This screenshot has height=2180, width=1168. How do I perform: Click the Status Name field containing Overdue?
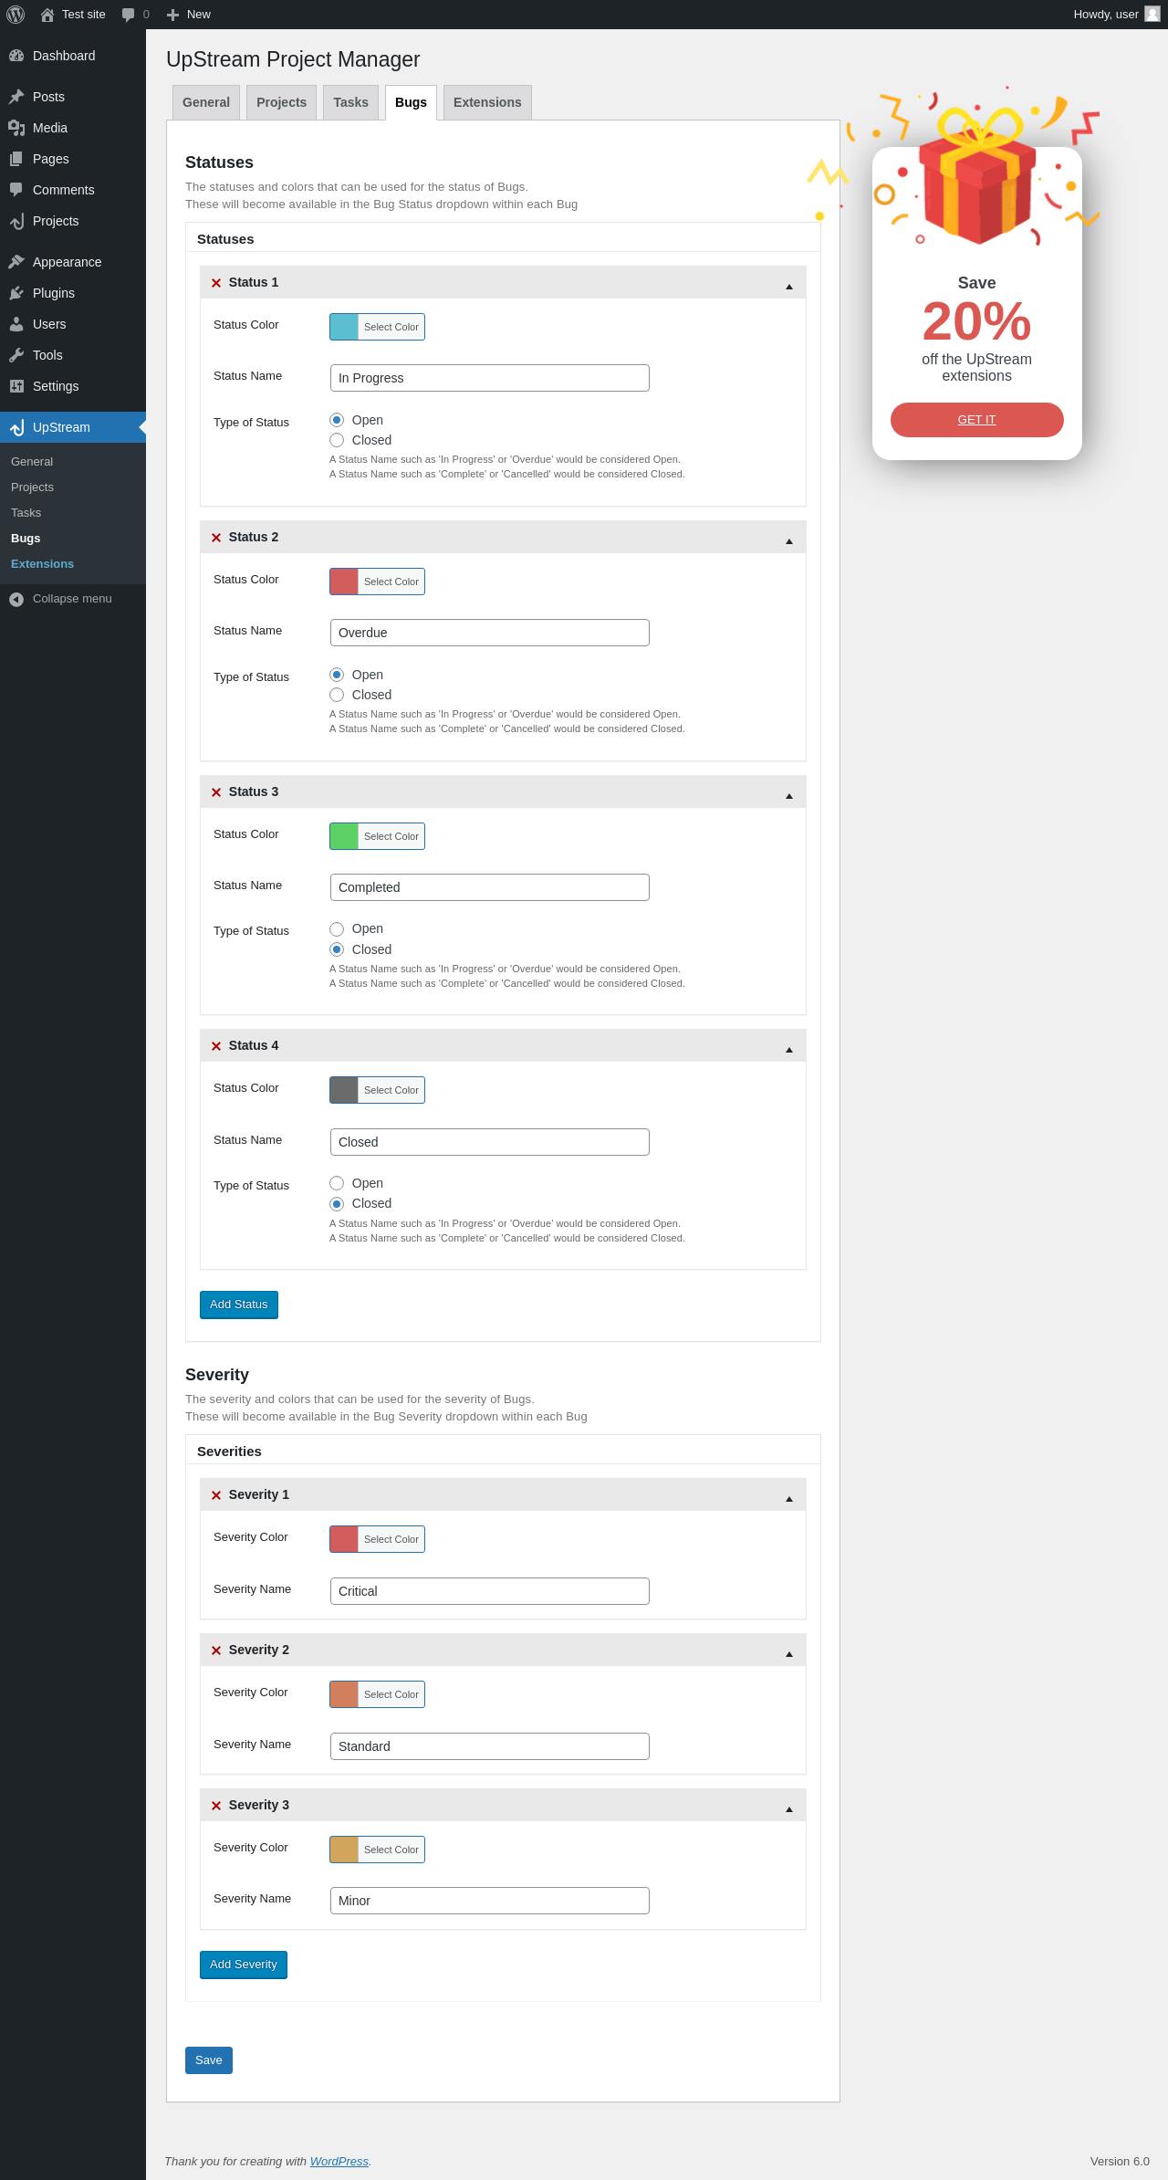pyautogui.click(x=490, y=633)
